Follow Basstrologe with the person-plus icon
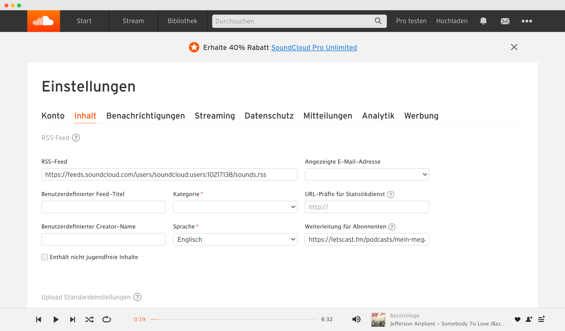Viewport: 565px width, 331px height. click(x=529, y=320)
